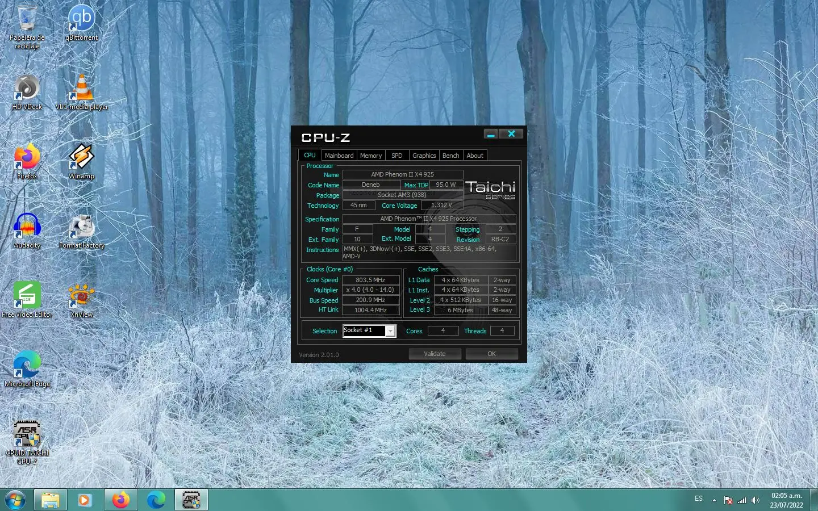Select the Ext. Family value "10"

(357, 239)
